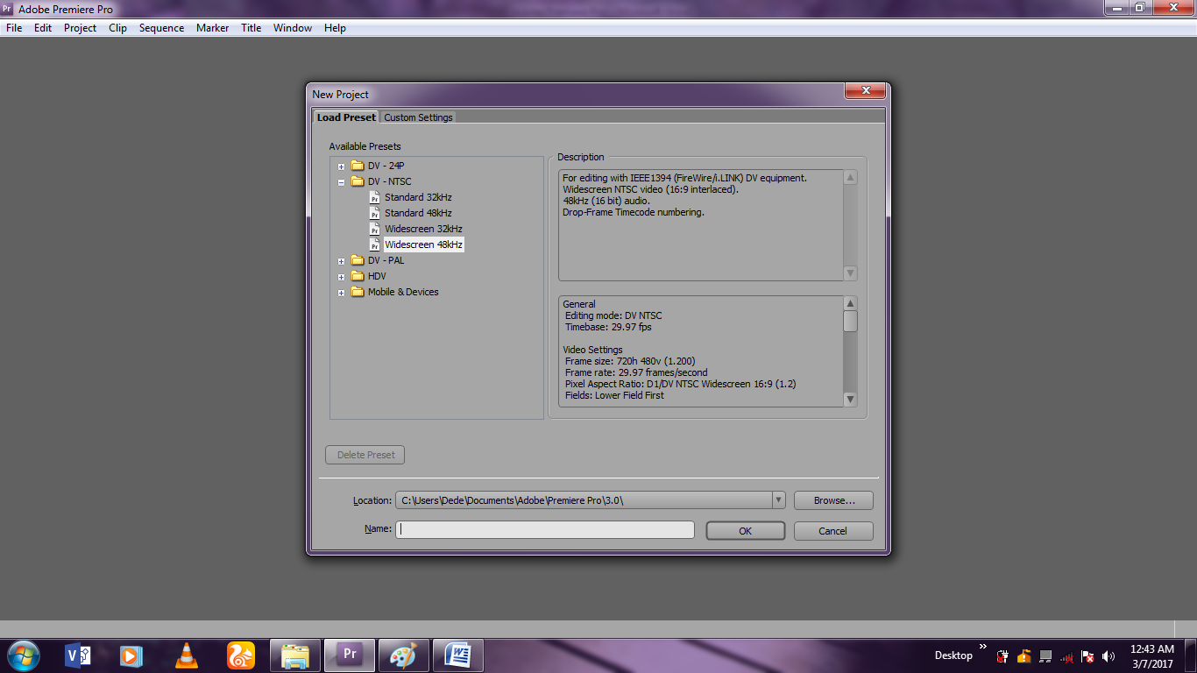
Task: Select the Standard 32kHz preset
Action: tap(418, 197)
